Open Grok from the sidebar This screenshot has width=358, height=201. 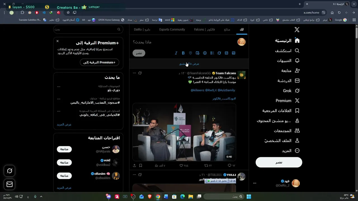[291, 91]
